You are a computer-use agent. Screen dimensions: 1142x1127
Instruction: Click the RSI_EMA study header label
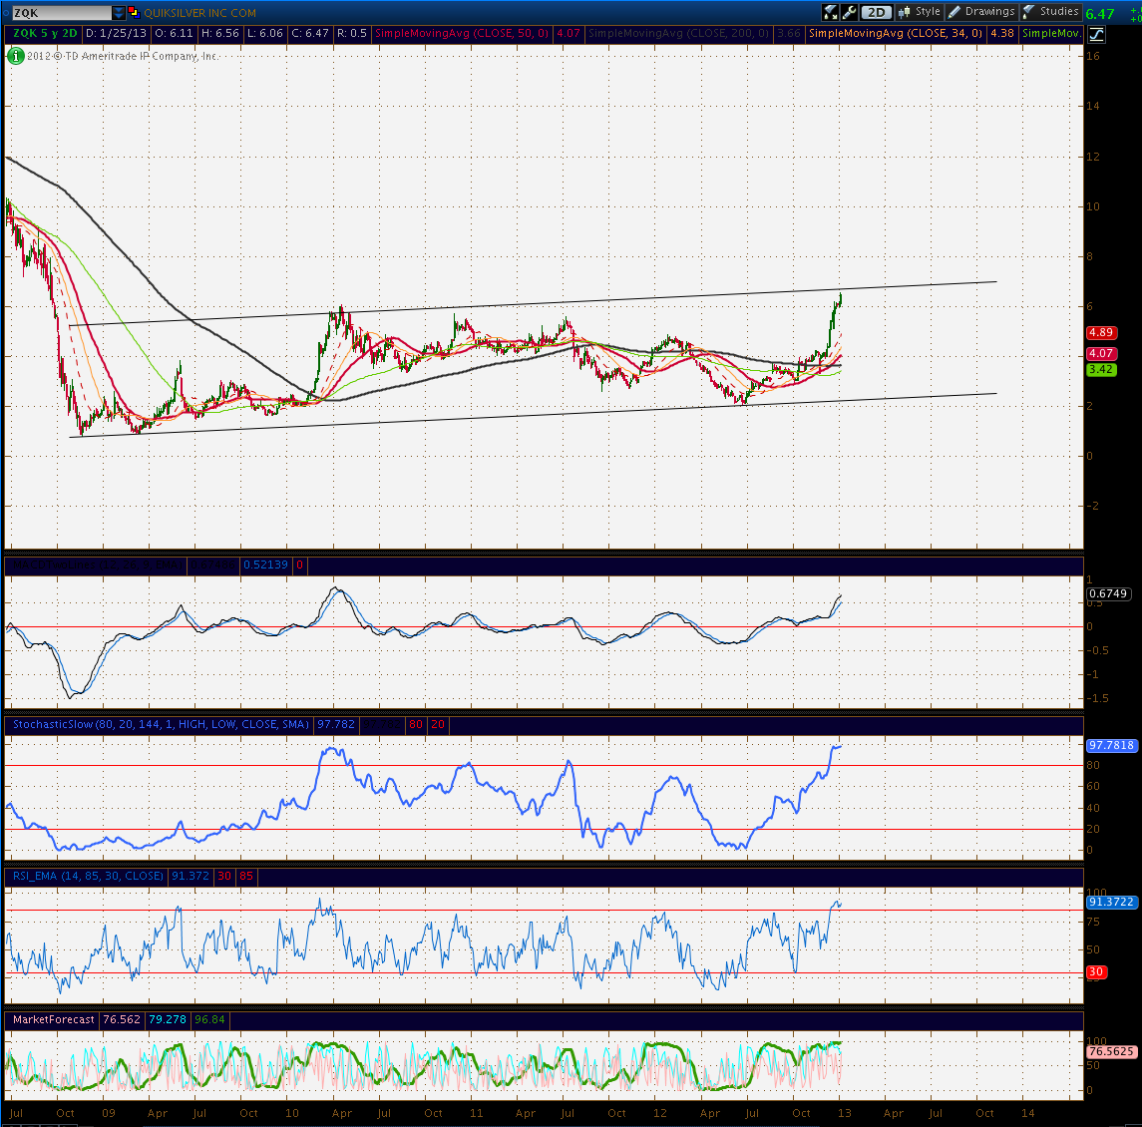pyautogui.click(x=88, y=876)
